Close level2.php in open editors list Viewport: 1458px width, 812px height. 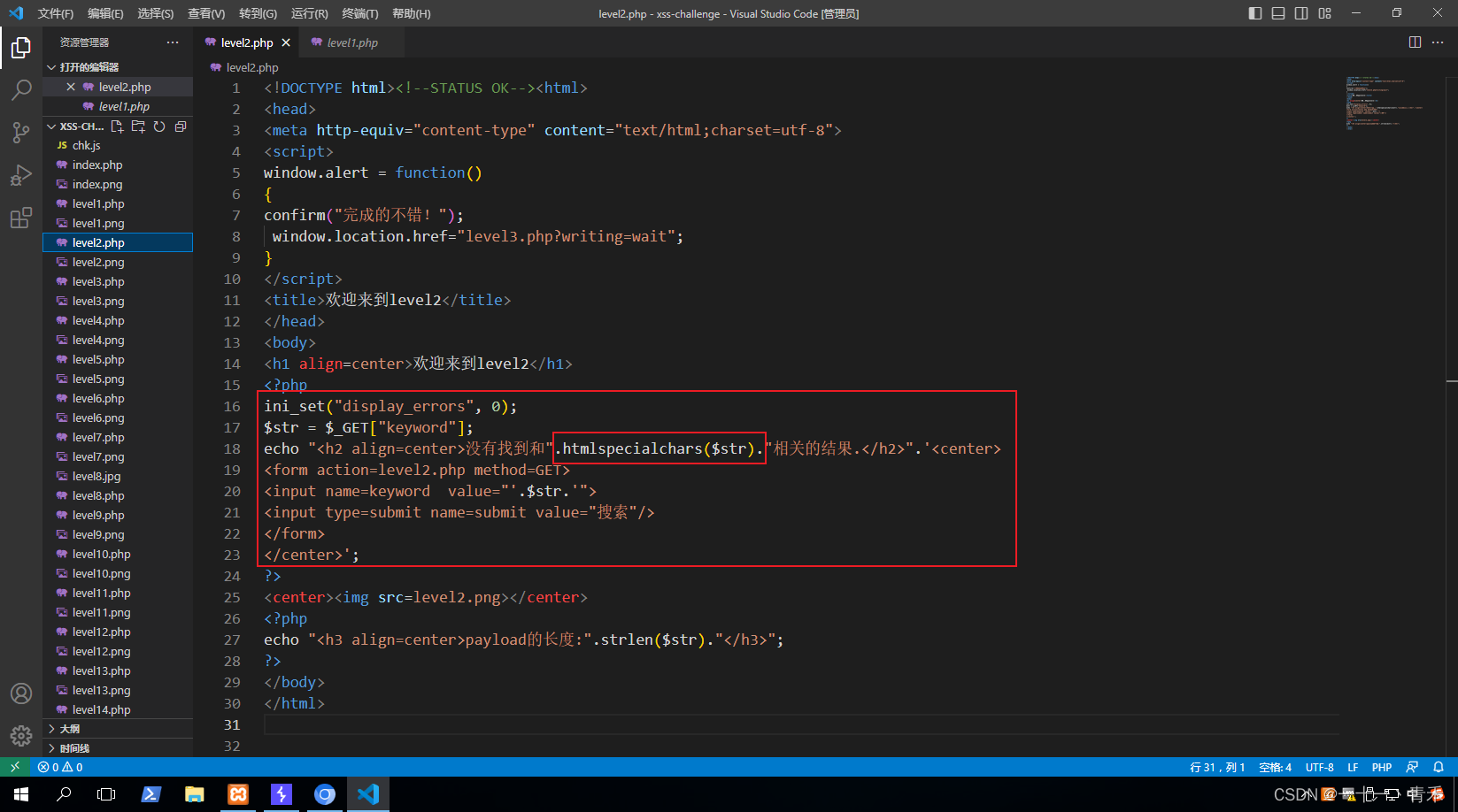pyautogui.click(x=71, y=87)
